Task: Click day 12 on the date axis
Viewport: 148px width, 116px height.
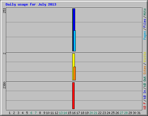Action: click(56, 113)
